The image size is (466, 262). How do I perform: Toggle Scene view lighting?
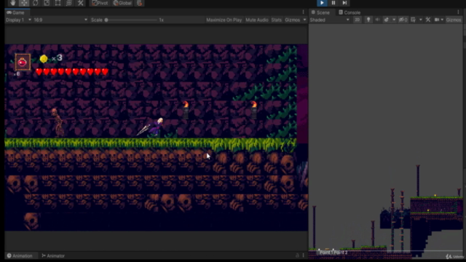[368, 20]
